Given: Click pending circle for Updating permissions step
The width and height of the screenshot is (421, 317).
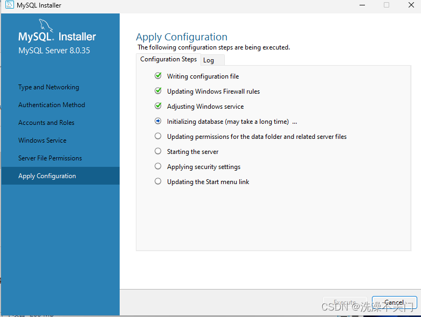Looking at the screenshot, I should (158, 136).
